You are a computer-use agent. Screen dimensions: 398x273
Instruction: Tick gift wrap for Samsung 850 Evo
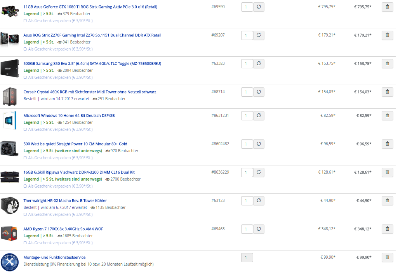[25, 77]
